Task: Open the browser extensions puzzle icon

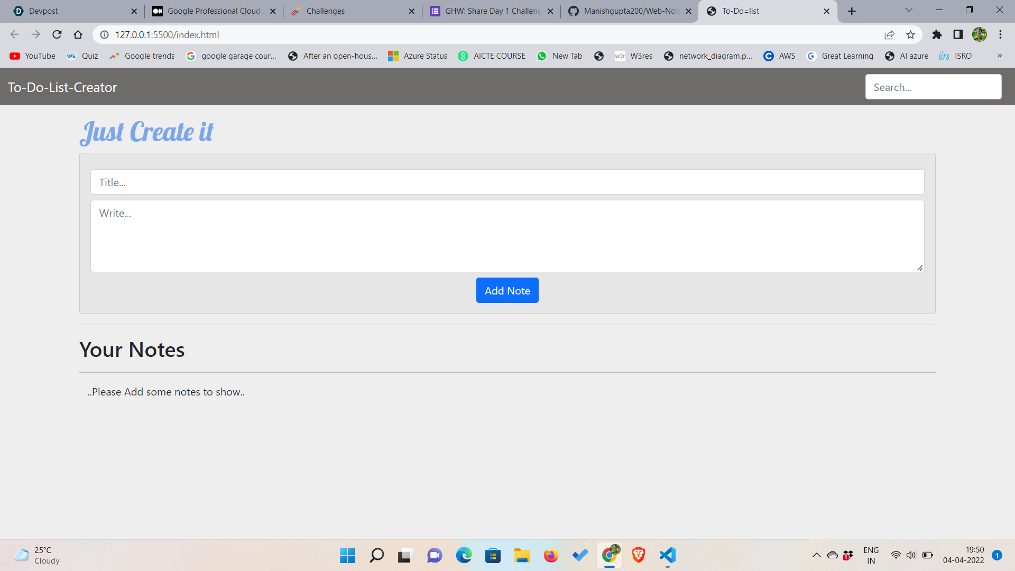Action: pos(937,34)
